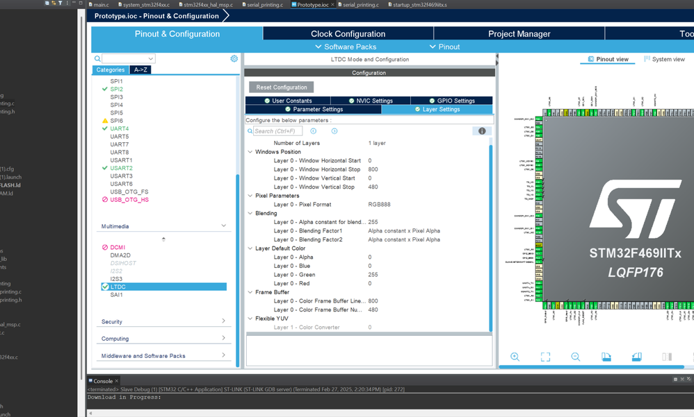
Task: Rotate the chip view clockwise
Action: [606, 357]
